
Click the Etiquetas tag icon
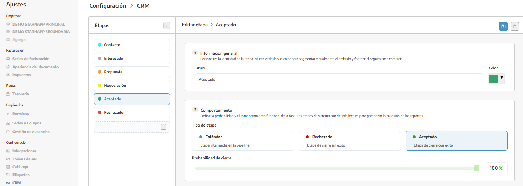pos(8,175)
